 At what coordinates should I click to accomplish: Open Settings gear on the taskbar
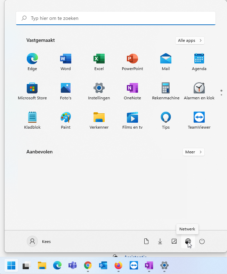point(164,265)
